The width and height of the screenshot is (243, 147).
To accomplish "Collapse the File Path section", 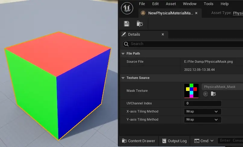I will 123,53.
